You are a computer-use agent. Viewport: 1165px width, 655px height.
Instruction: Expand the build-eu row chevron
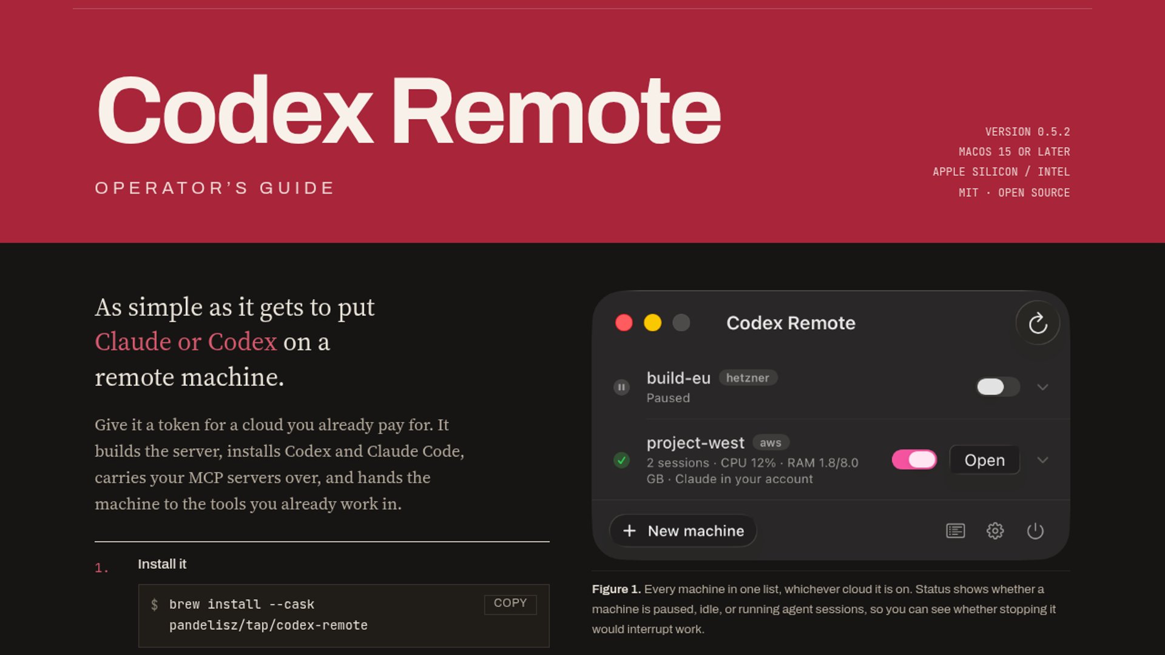point(1042,387)
